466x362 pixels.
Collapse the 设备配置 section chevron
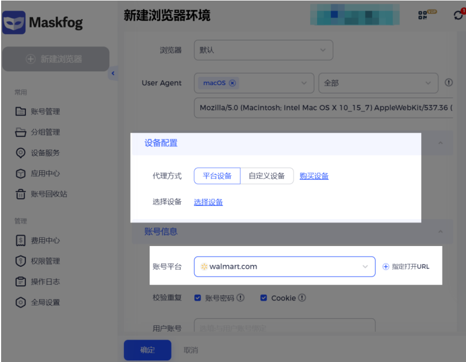click(x=440, y=143)
